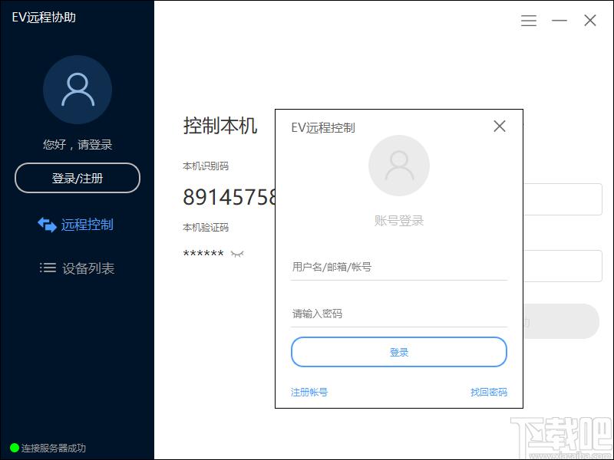This screenshot has height=460, width=614.
Task: Minimize the EV远程协助 window
Action: coord(560,21)
